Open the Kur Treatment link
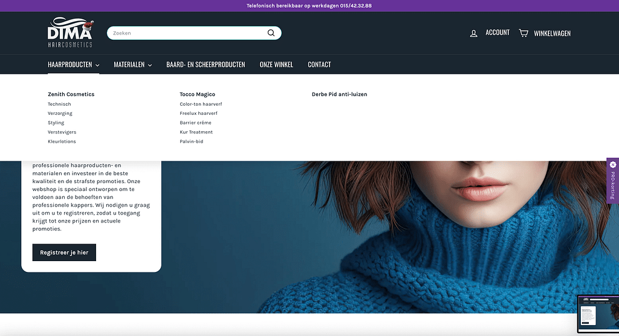Image resolution: width=619 pixels, height=336 pixels. 196,132
